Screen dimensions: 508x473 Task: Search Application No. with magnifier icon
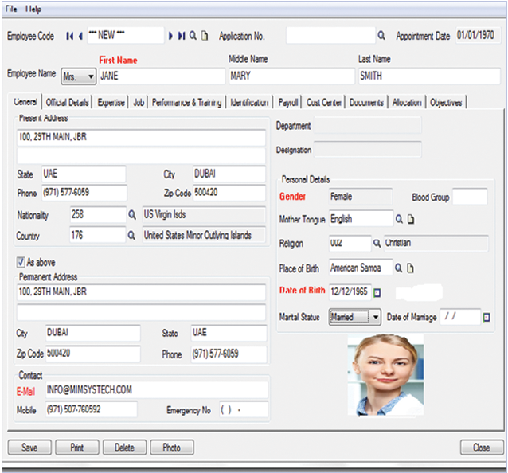point(381,36)
